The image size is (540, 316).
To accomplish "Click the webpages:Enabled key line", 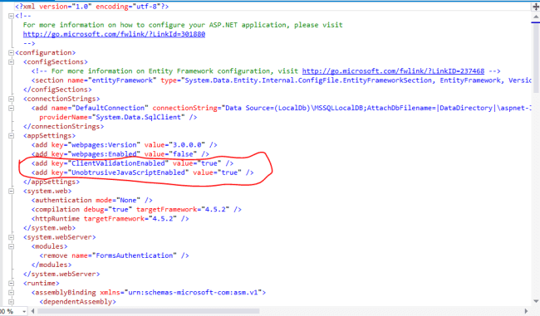I will click(120, 154).
